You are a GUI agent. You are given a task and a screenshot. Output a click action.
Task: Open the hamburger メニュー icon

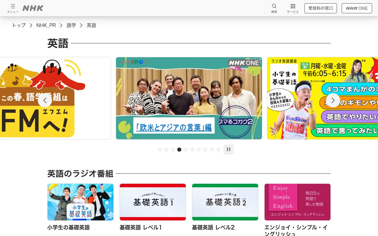(13, 8)
